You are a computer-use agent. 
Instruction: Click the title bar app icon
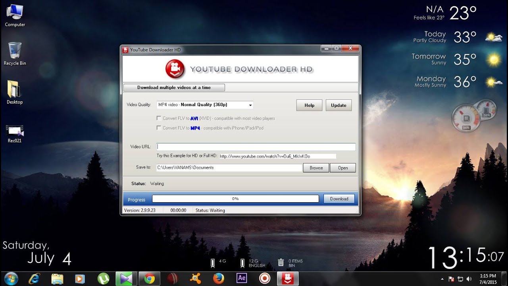(125, 50)
